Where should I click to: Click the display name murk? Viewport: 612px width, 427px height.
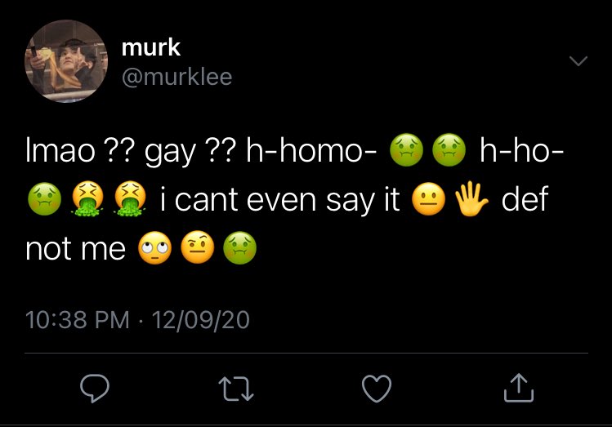tap(150, 47)
